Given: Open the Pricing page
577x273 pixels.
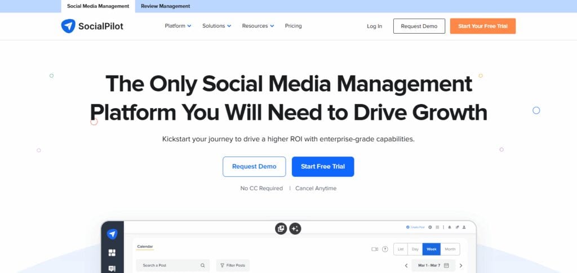Looking at the screenshot, I should click(x=293, y=26).
